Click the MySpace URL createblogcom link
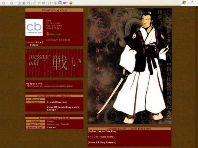Screen dimensions: 198x148 [x=49, y=86]
